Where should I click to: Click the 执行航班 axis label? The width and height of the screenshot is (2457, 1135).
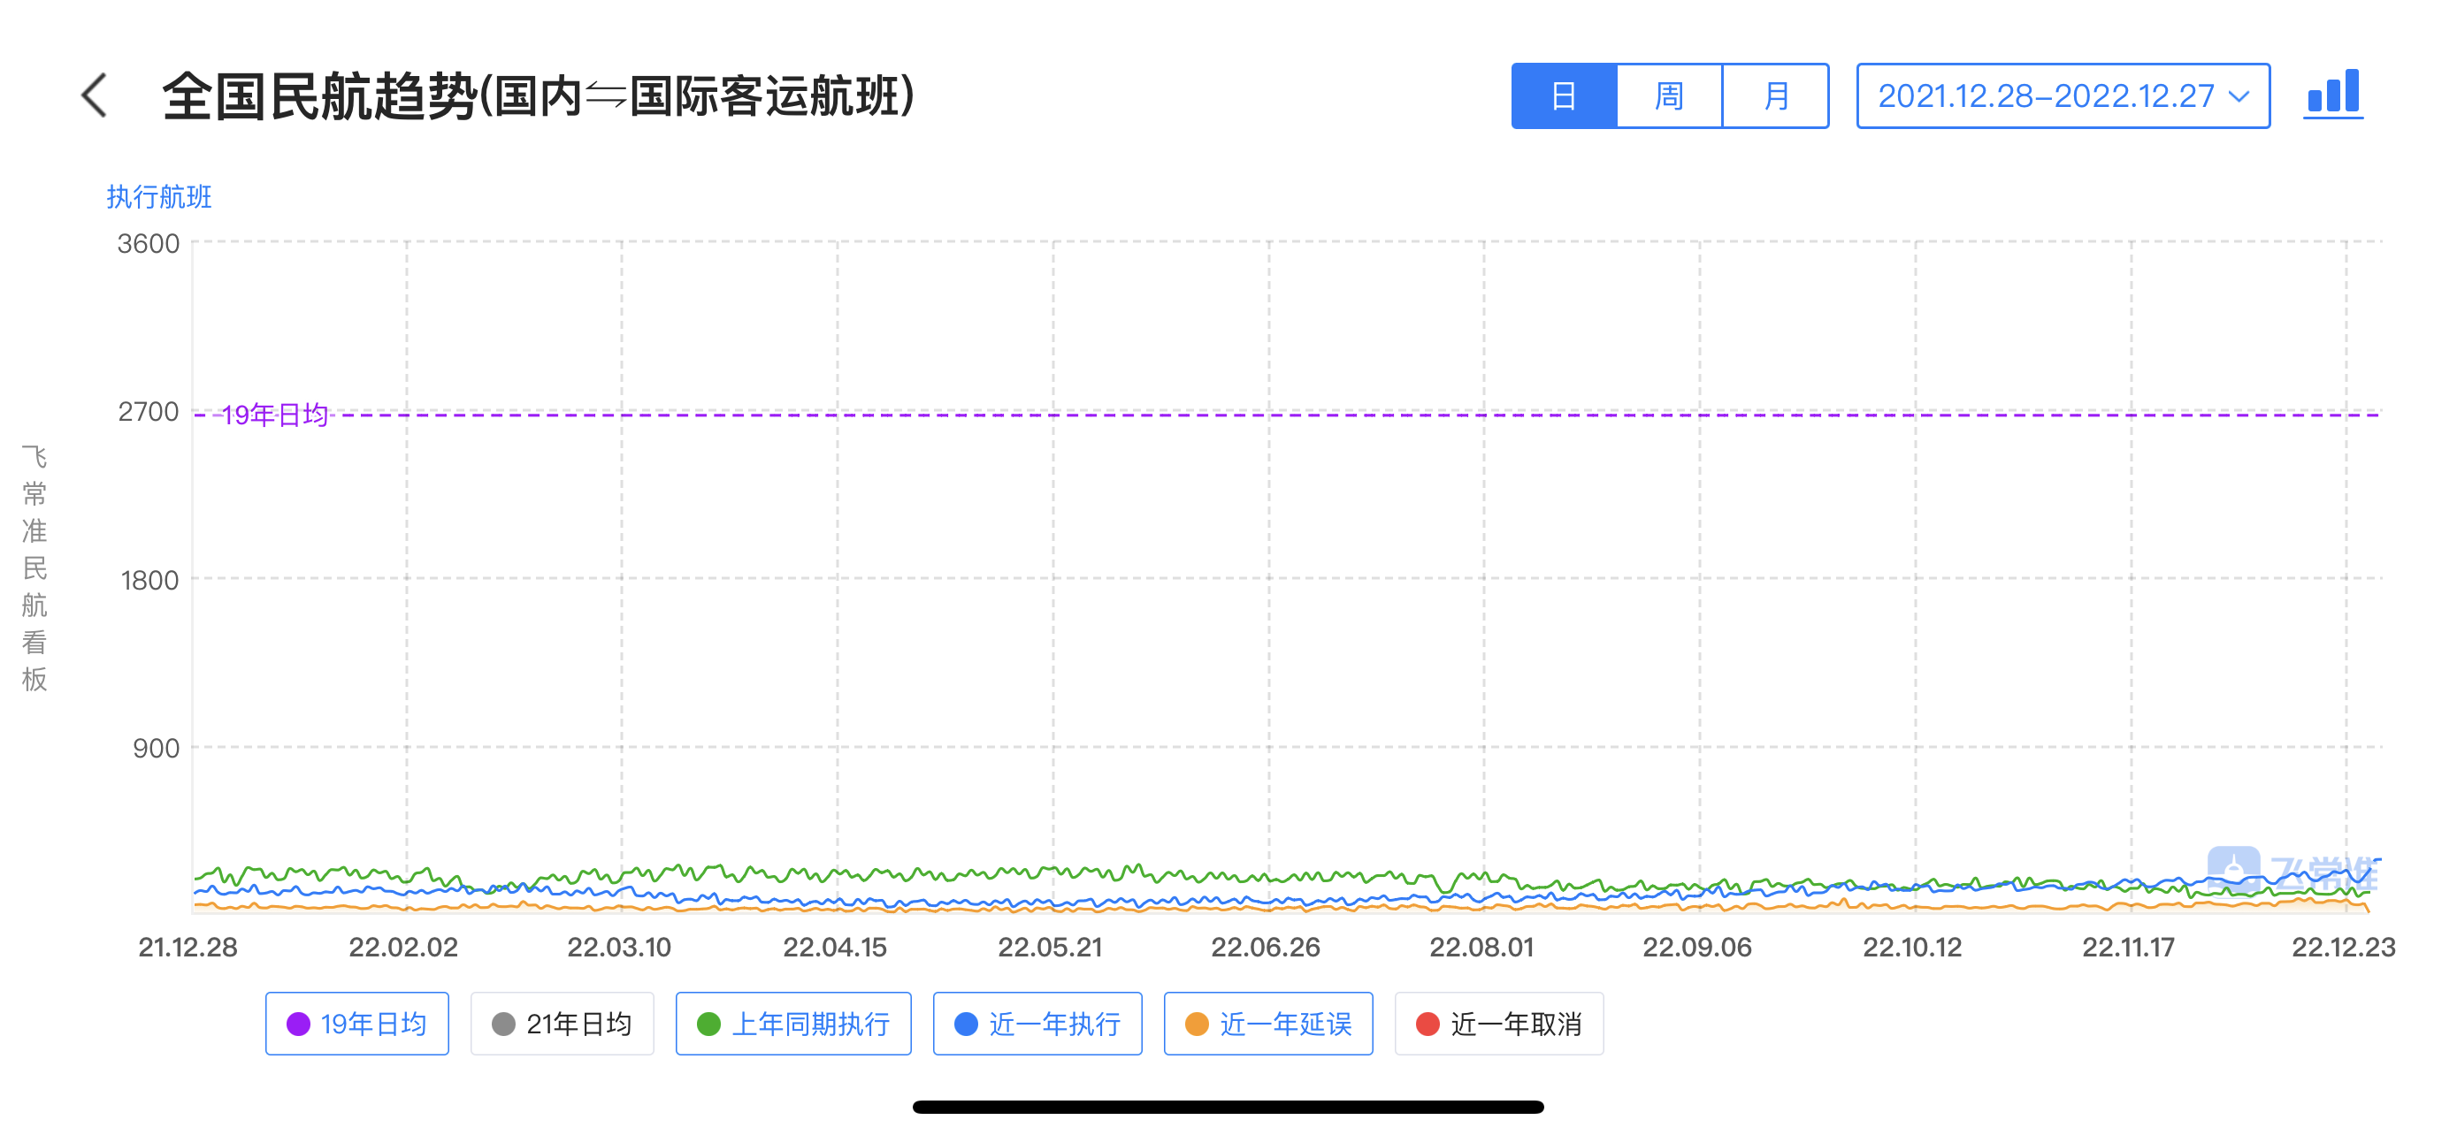(159, 197)
